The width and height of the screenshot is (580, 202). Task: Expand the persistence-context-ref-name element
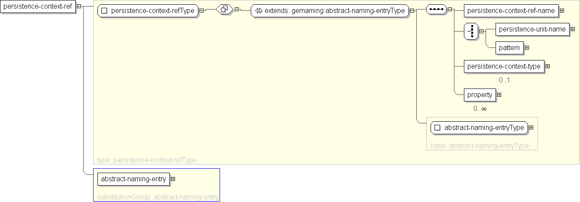[562, 11]
